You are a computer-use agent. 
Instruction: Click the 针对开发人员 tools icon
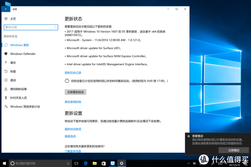pos(6,98)
